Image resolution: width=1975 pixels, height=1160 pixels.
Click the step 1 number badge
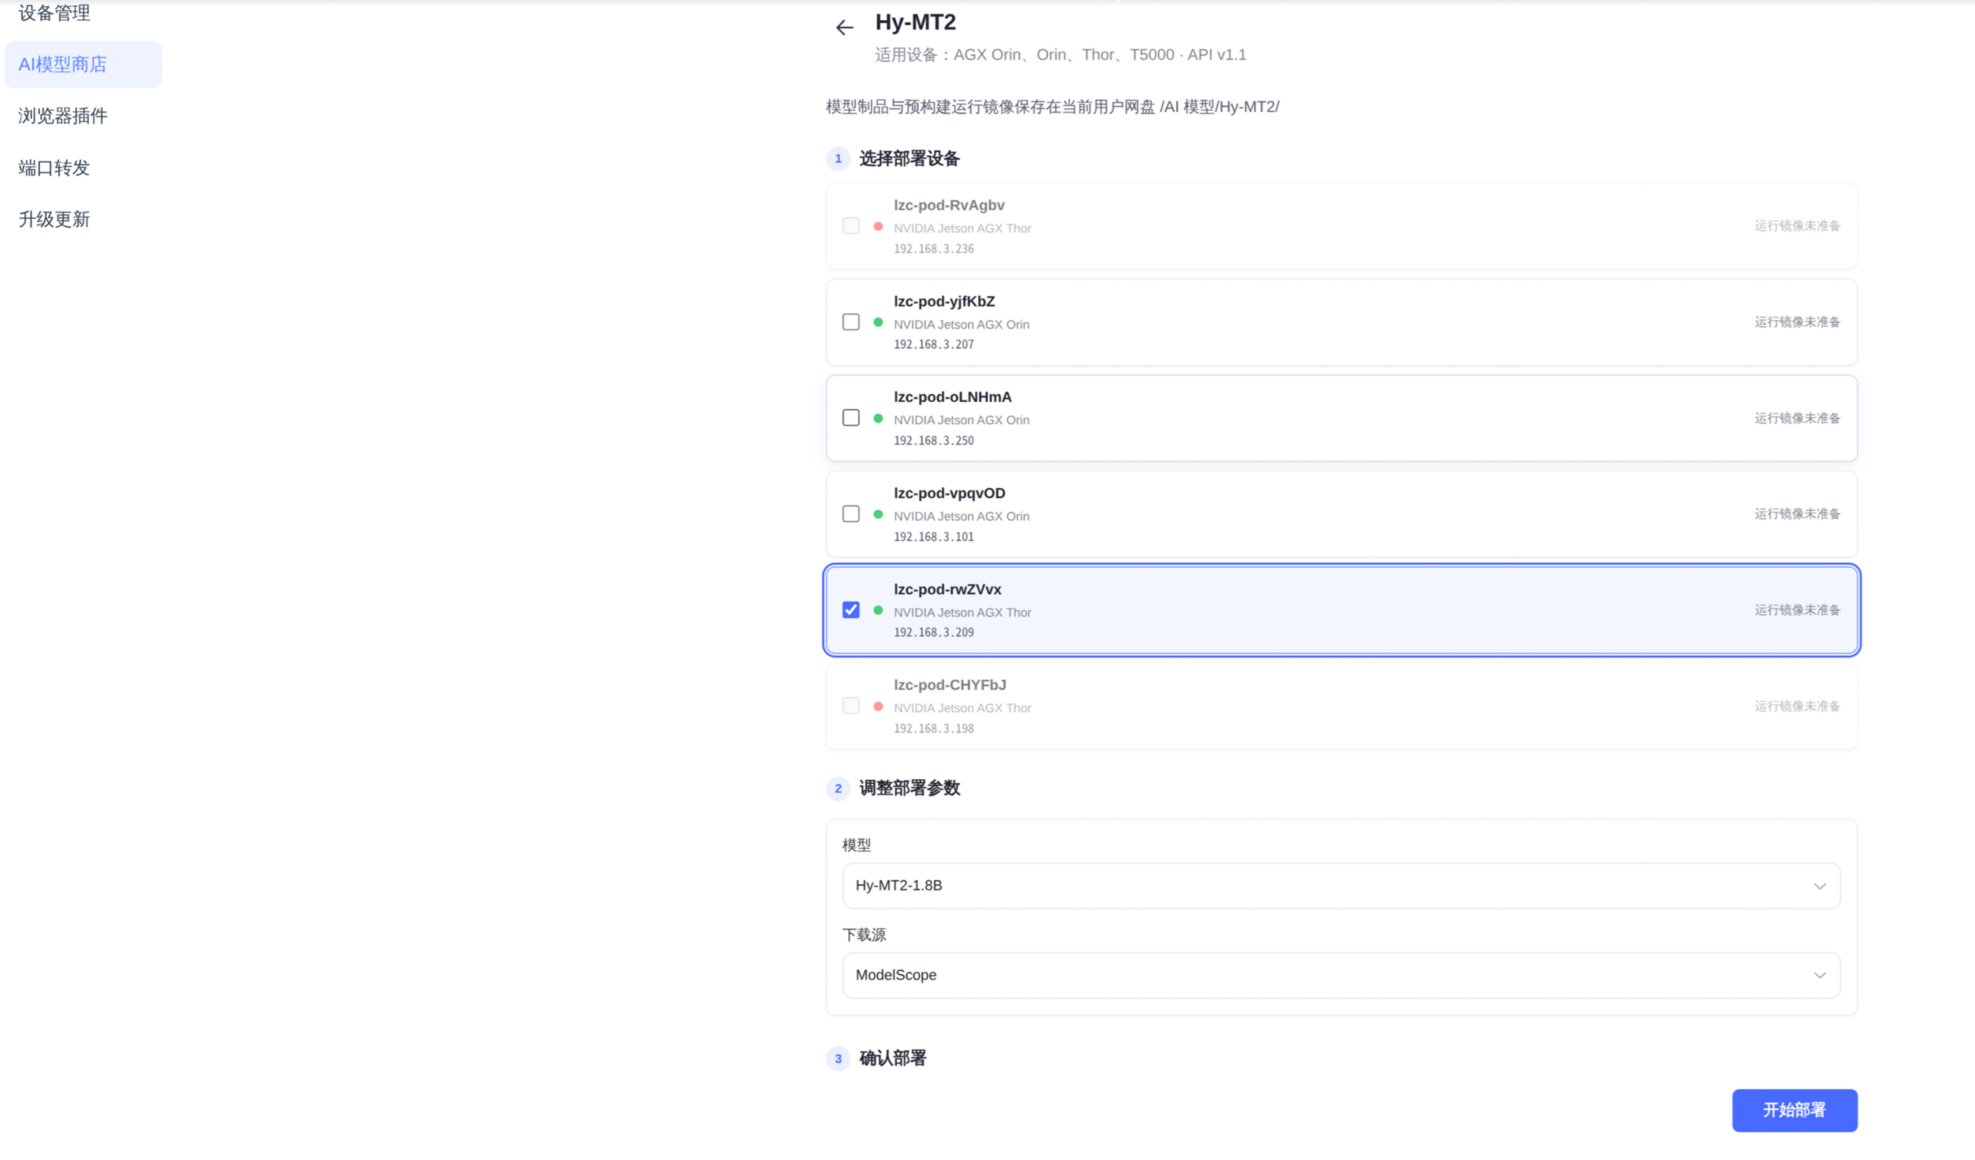click(x=838, y=159)
